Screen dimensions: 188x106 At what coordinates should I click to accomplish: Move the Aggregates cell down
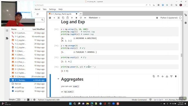(162, 76)
